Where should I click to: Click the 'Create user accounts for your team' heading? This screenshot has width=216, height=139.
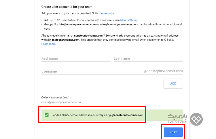[67, 7]
